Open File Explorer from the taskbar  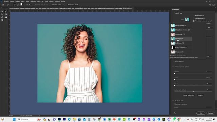tap(74, 119)
